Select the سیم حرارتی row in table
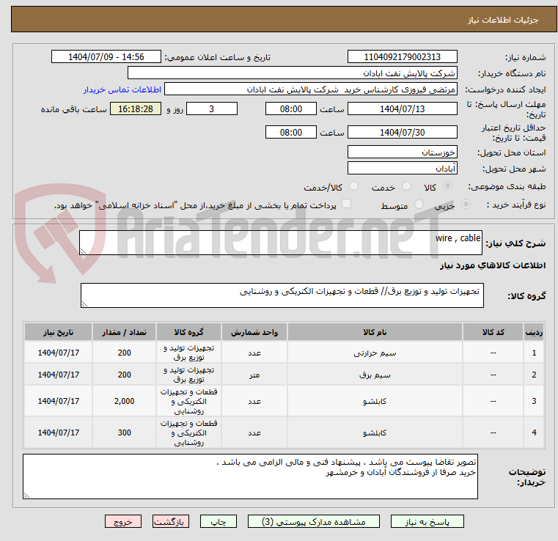 [x=284, y=353]
